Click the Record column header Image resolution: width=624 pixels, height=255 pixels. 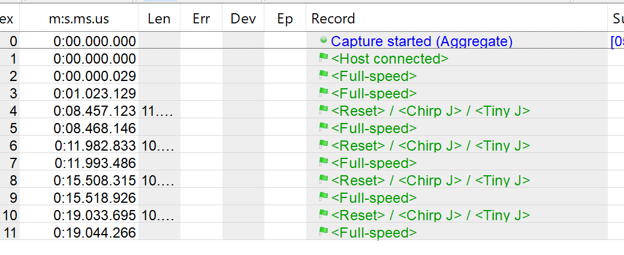(x=333, y=19)
